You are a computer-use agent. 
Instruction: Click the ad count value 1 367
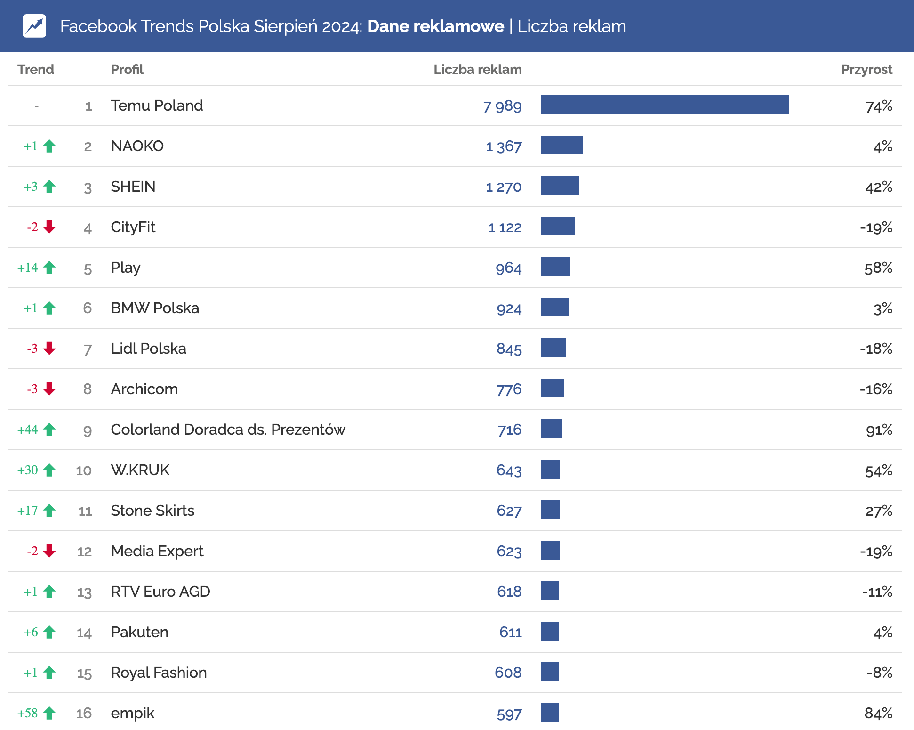pos(504,146)
